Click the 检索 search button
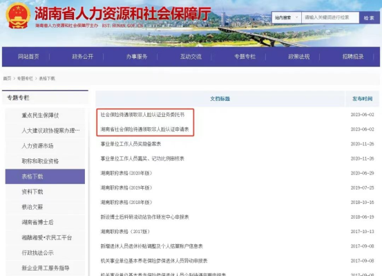 coord(369,17)
